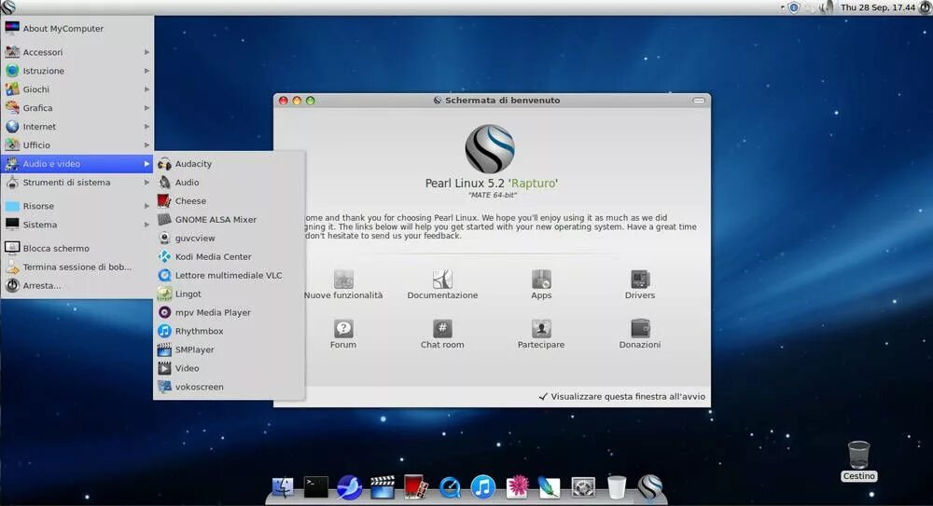Click the pill button on welcome titlebar

(x=699, y=101)
